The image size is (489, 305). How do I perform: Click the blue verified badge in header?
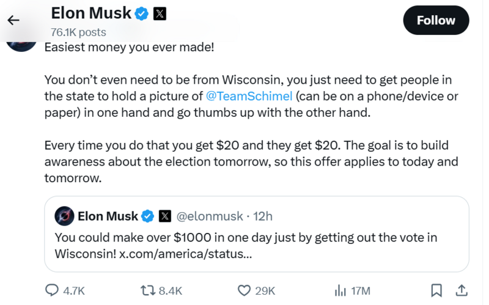point(142,13)
